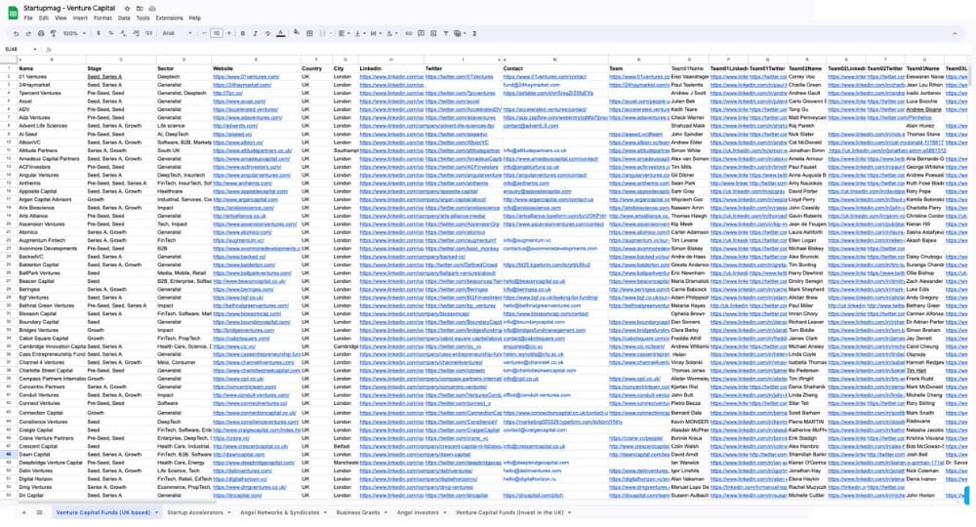Click the Functions sigma icon
Image resolution: width=976 pixels, height=527 pixels.
tap(474, 33)
